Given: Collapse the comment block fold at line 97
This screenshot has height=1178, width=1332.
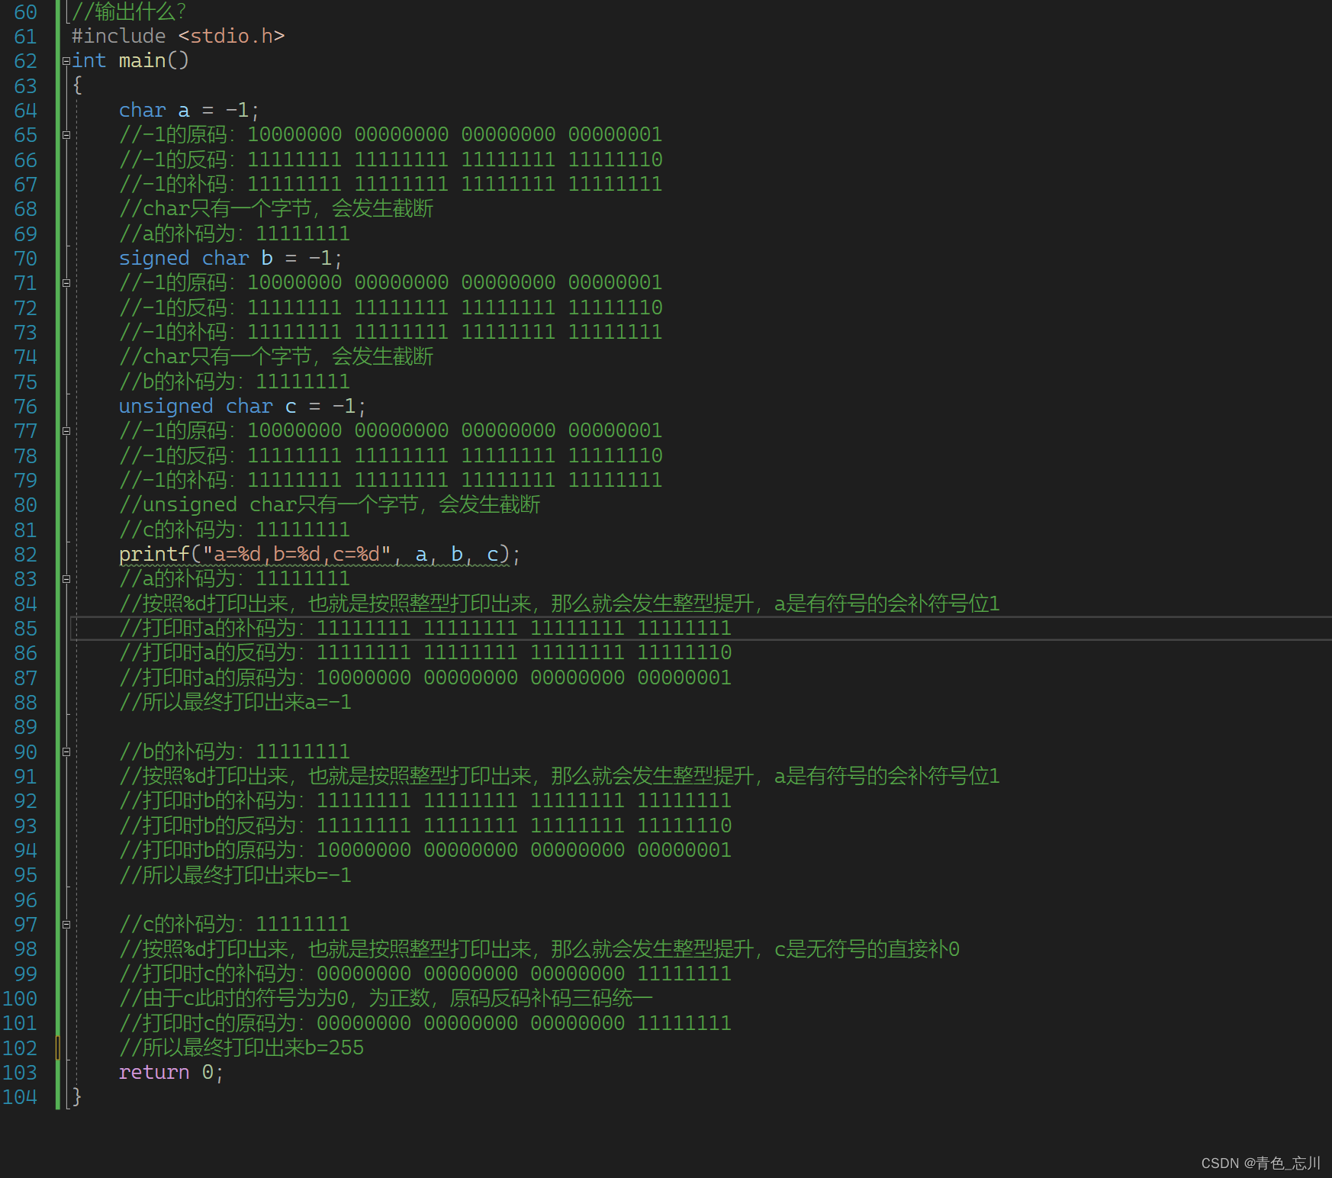Looking at the screenshot, I should pos(66,925).
